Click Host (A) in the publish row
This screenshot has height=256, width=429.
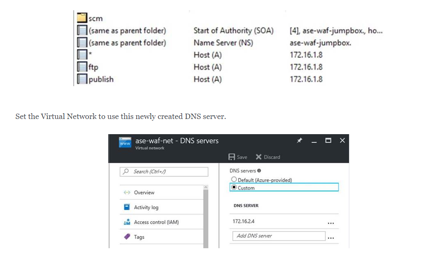208,80
